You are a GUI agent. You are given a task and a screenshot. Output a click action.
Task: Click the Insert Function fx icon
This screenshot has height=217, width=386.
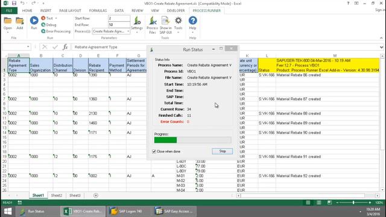65,47
